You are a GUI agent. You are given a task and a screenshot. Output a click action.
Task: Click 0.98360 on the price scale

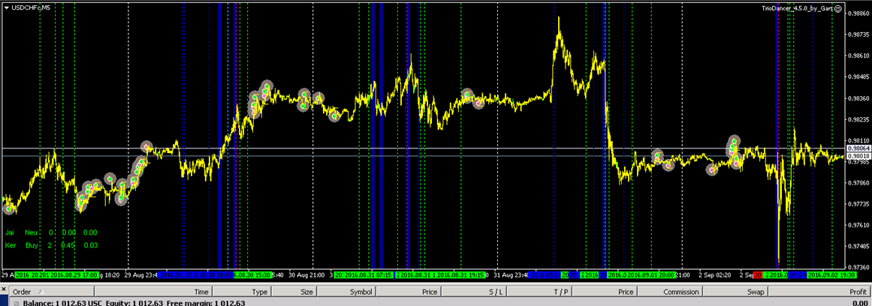tap(859, 97)
